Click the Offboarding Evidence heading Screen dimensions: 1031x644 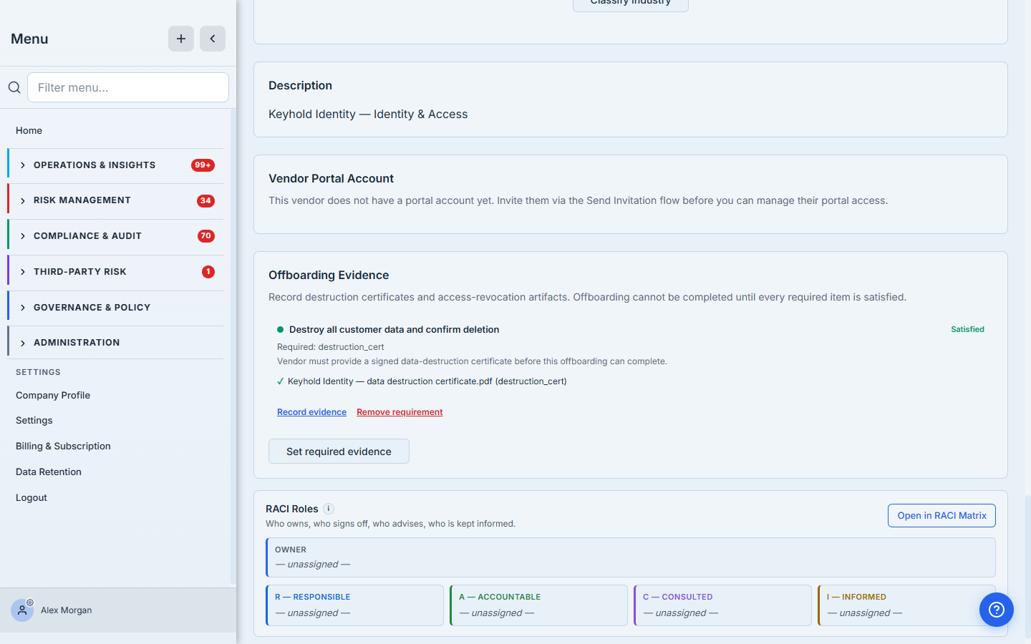[329, 275]
